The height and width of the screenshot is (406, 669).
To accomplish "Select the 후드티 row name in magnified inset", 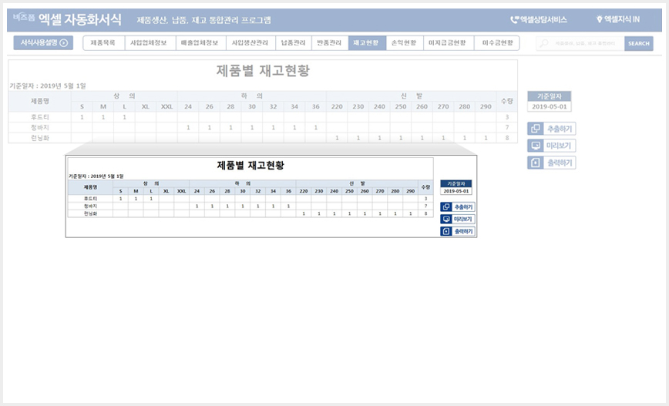I will pos(90,199).
